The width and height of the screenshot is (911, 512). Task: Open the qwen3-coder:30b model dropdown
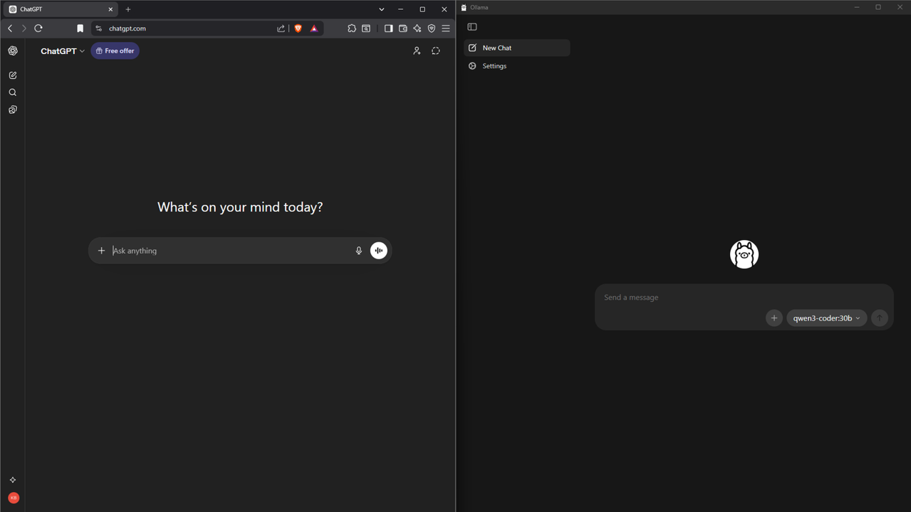tap(827, 318)
